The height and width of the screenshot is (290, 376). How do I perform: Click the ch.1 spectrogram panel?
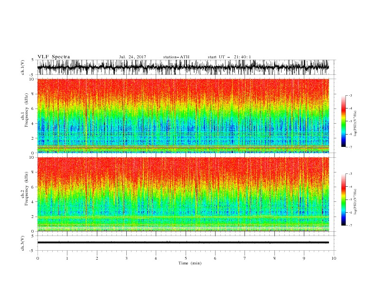(x=183, y=116)
